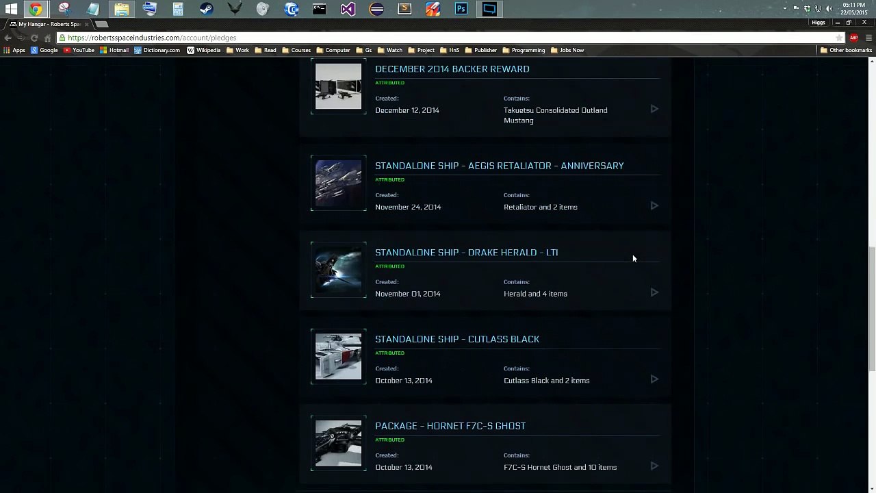Click the Chrome icon in the taskbar
Screen dimensions: 876x493
[36, 9]
